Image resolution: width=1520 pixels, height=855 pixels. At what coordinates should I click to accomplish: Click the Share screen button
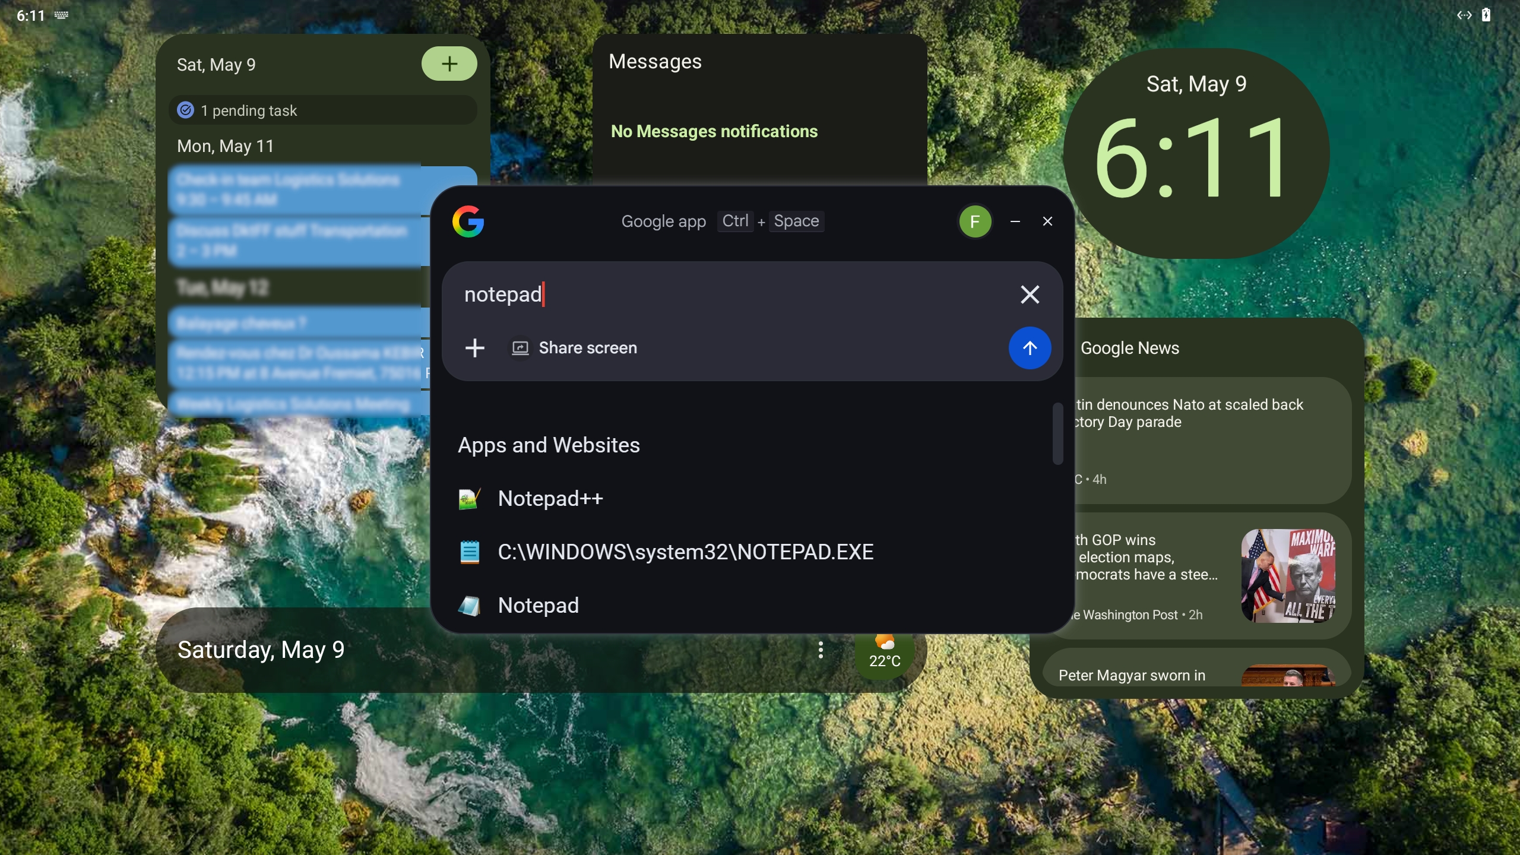575,348
